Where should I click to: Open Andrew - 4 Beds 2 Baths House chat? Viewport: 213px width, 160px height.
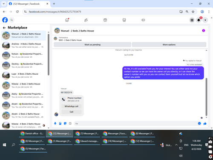[x=24, y=45]
